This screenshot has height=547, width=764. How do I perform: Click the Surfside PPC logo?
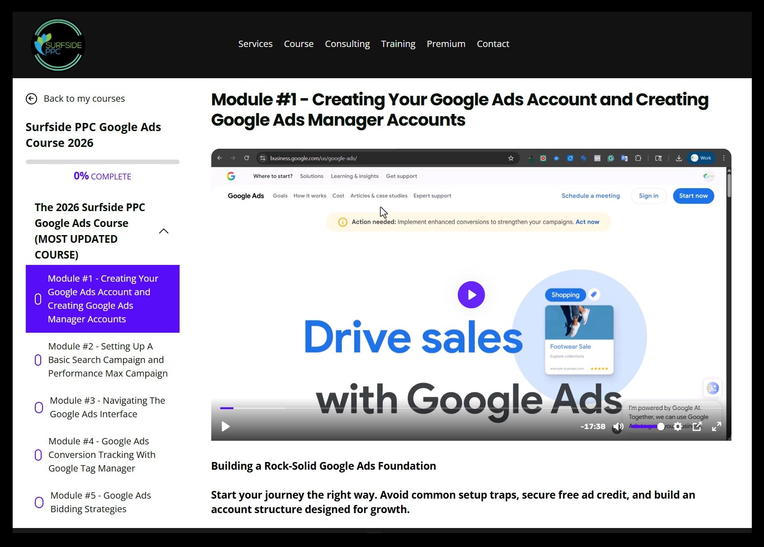(x=57, y=45)
